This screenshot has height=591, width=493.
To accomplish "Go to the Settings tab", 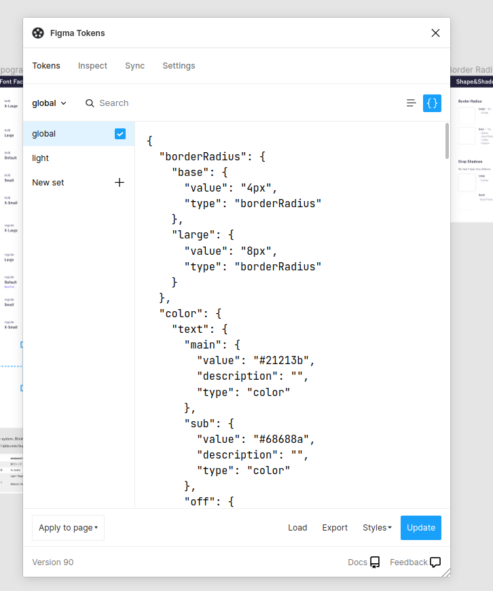I will click(x=179, y=66).
